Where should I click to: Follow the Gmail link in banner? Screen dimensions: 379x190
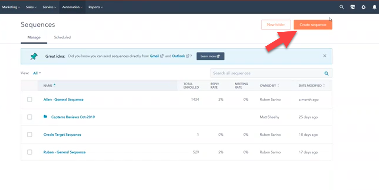pyautogui.click(x=157, y=56)
